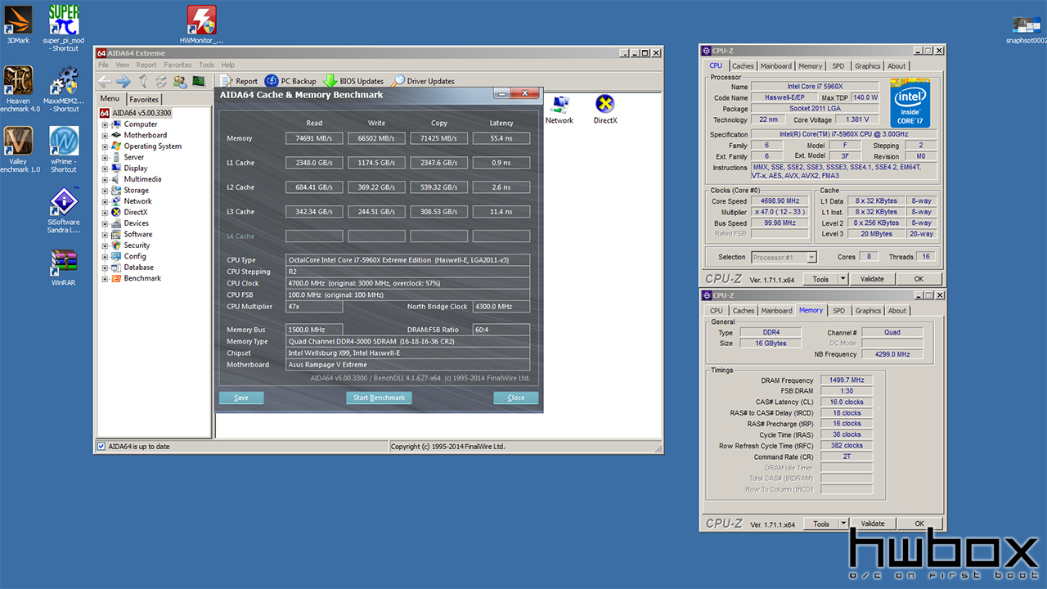This screenshot has width=1047, height=589.
Task: Click Save in the benchmark dialog
Action: [241, 398]
